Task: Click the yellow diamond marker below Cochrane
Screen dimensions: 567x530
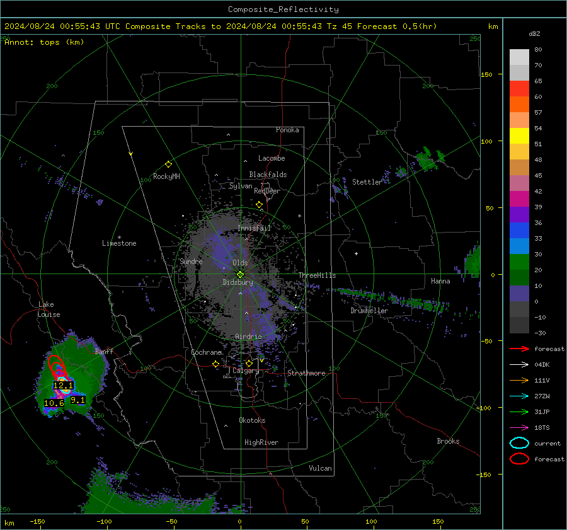Action: (216, 364)
